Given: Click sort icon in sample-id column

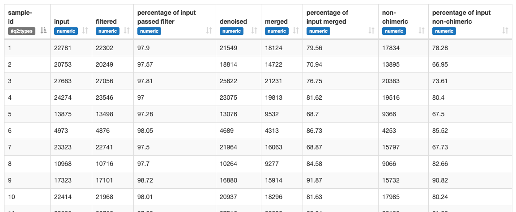Looking at the screenshot, I should pos(43,30).
